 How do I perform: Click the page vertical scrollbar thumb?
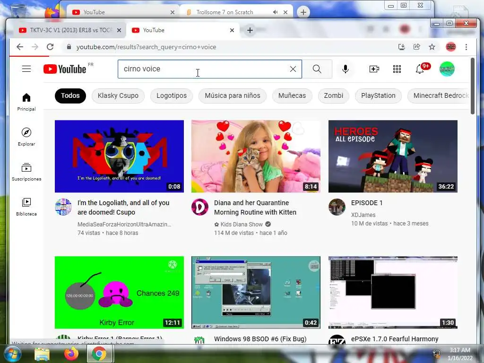point(472,86)
